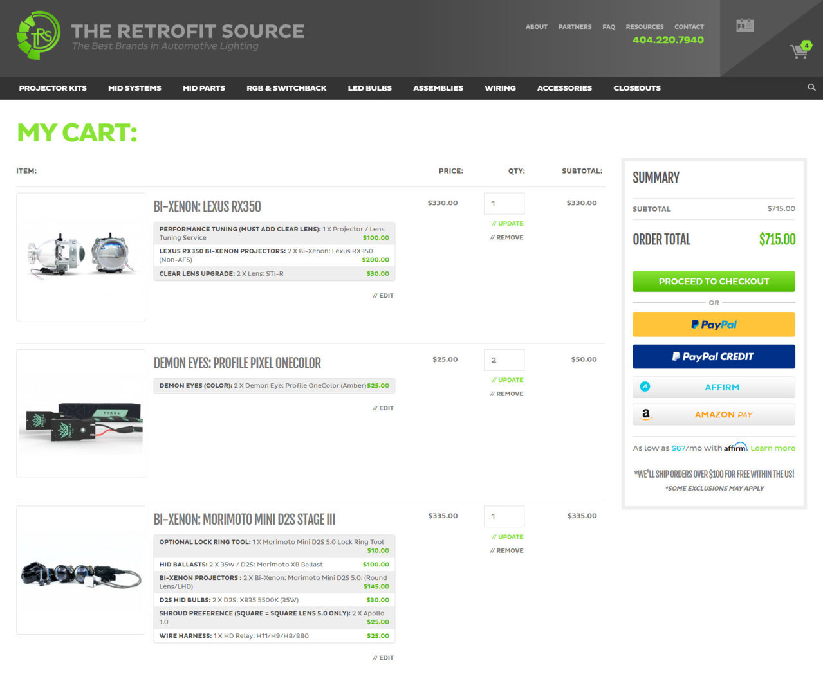The height and width of the screenshot is (679, 823).
Task: Open the HID Systems menu
Action: pyautogui.click(x=134, y=88)
